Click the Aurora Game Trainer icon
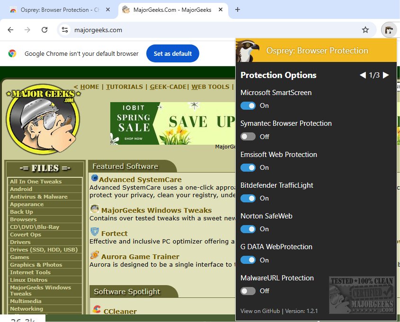The image size is (400, 322). click(95, 255)
